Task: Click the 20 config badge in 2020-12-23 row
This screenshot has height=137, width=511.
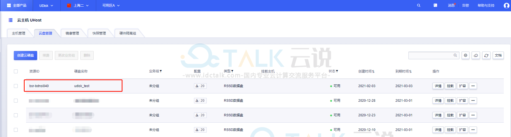Action: (200, 115)
